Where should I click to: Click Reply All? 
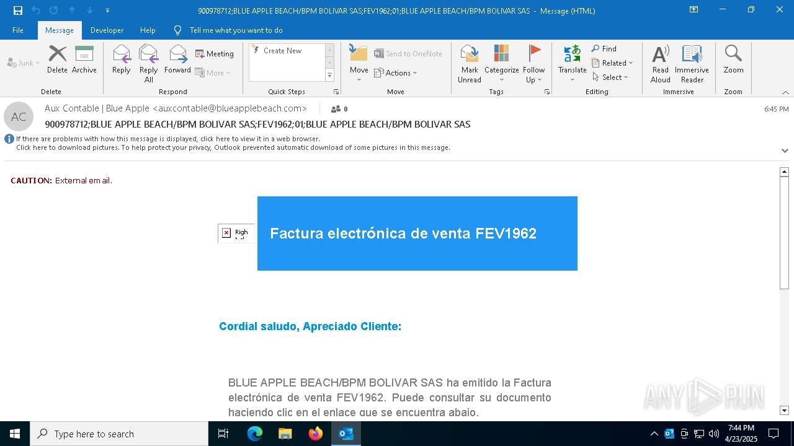coord(149,63)
